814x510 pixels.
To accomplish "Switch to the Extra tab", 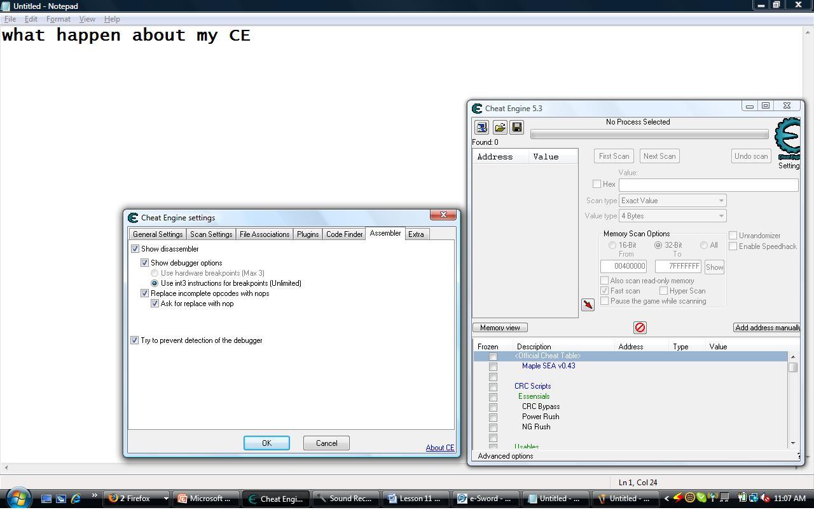I will click(x=416, y=234).
